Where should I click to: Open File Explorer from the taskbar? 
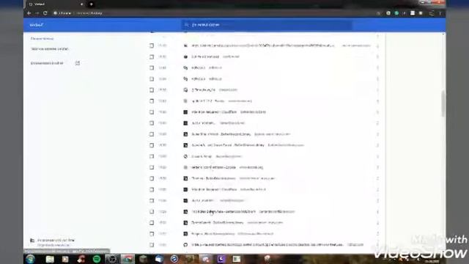tap(50, 259)
